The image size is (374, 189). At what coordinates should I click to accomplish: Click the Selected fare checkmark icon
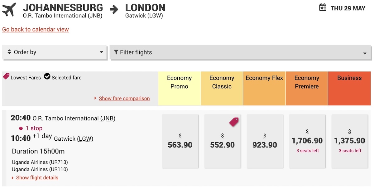click(x=47, y=76)
